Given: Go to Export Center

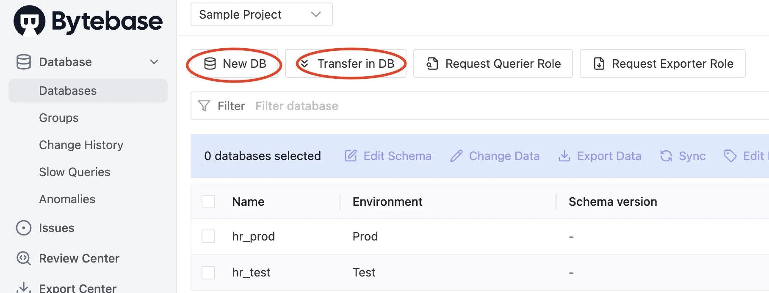Looking at the screenshot, I should (x=77, y=288).
